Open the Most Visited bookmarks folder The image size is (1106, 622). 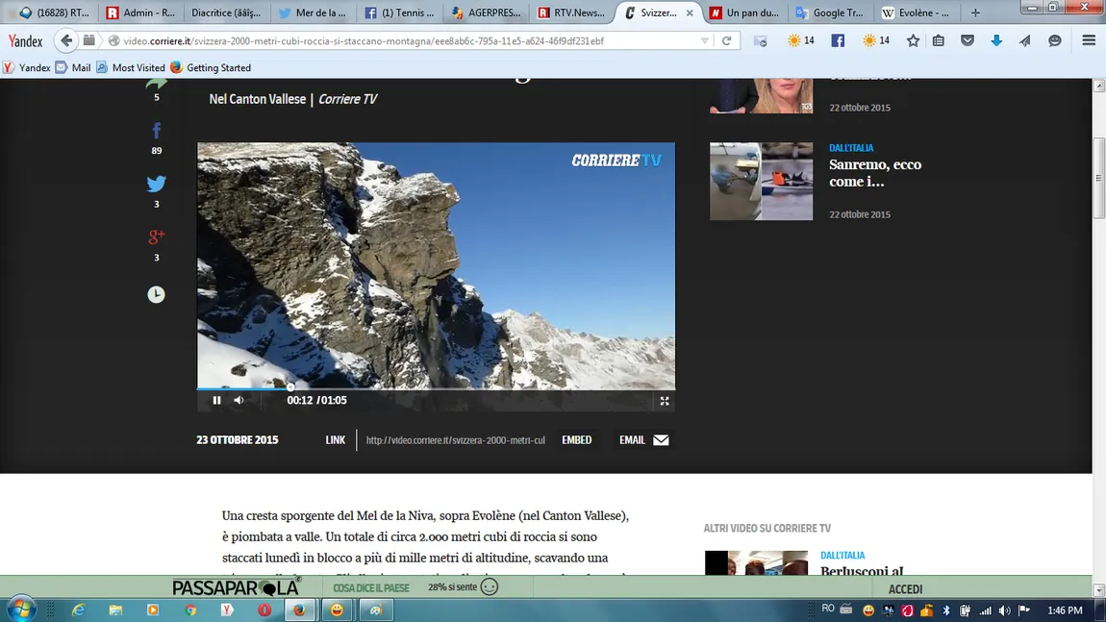click(131, 67)
